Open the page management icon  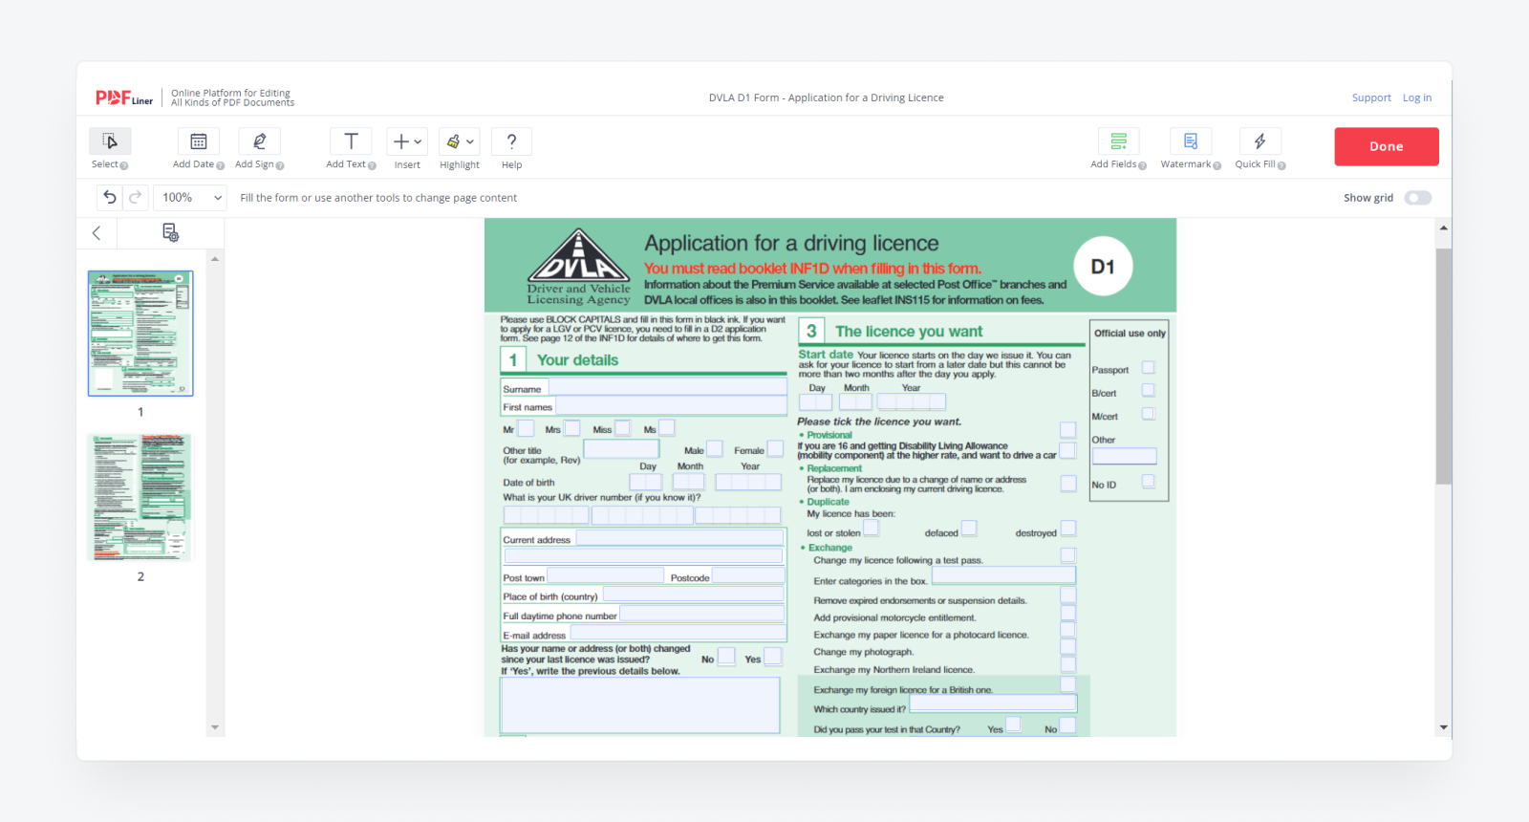(170, 232)
